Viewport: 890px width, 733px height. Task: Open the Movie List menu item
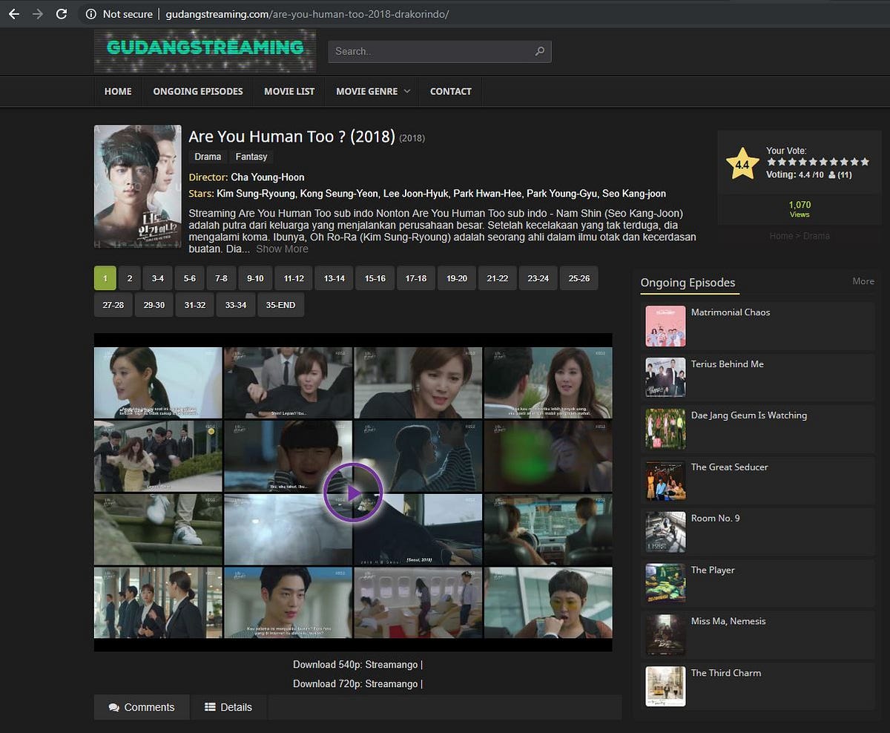click(x=289, y=91)
